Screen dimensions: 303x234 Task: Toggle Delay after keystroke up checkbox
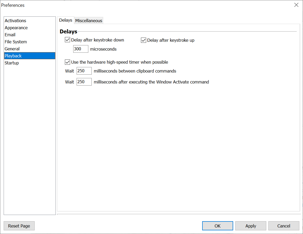[144, 40]
